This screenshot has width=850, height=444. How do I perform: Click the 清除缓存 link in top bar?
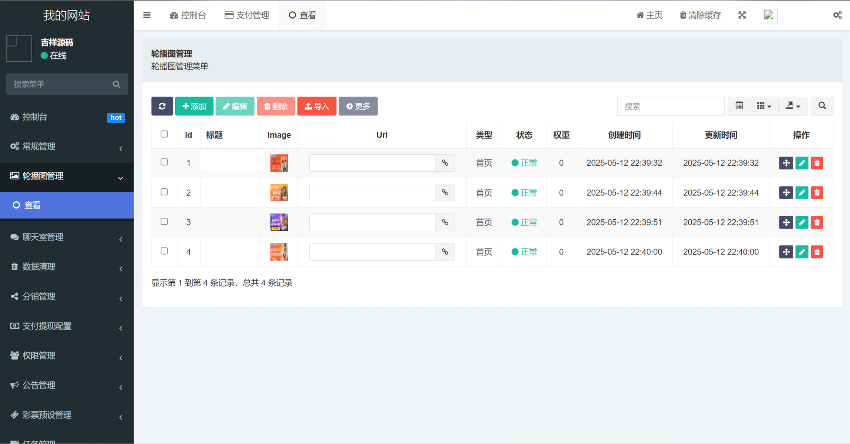pyautogui.click(x=700, y=15)
